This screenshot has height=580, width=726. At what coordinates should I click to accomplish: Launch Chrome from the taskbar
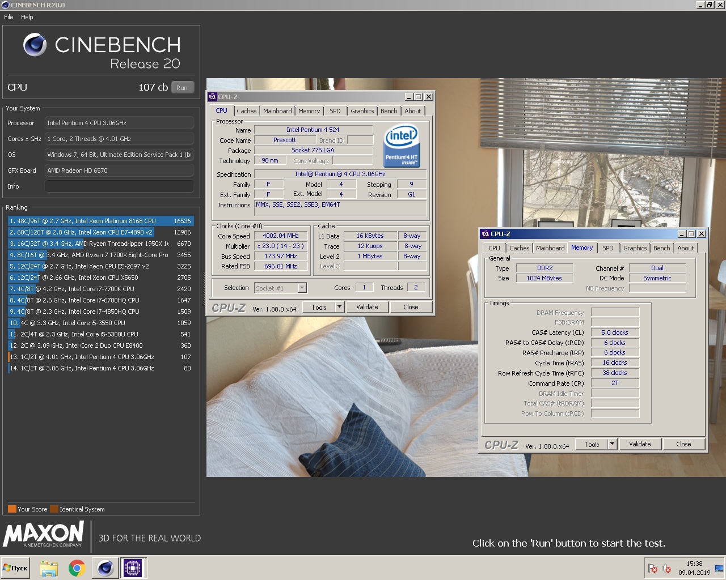tap(77, 568)
